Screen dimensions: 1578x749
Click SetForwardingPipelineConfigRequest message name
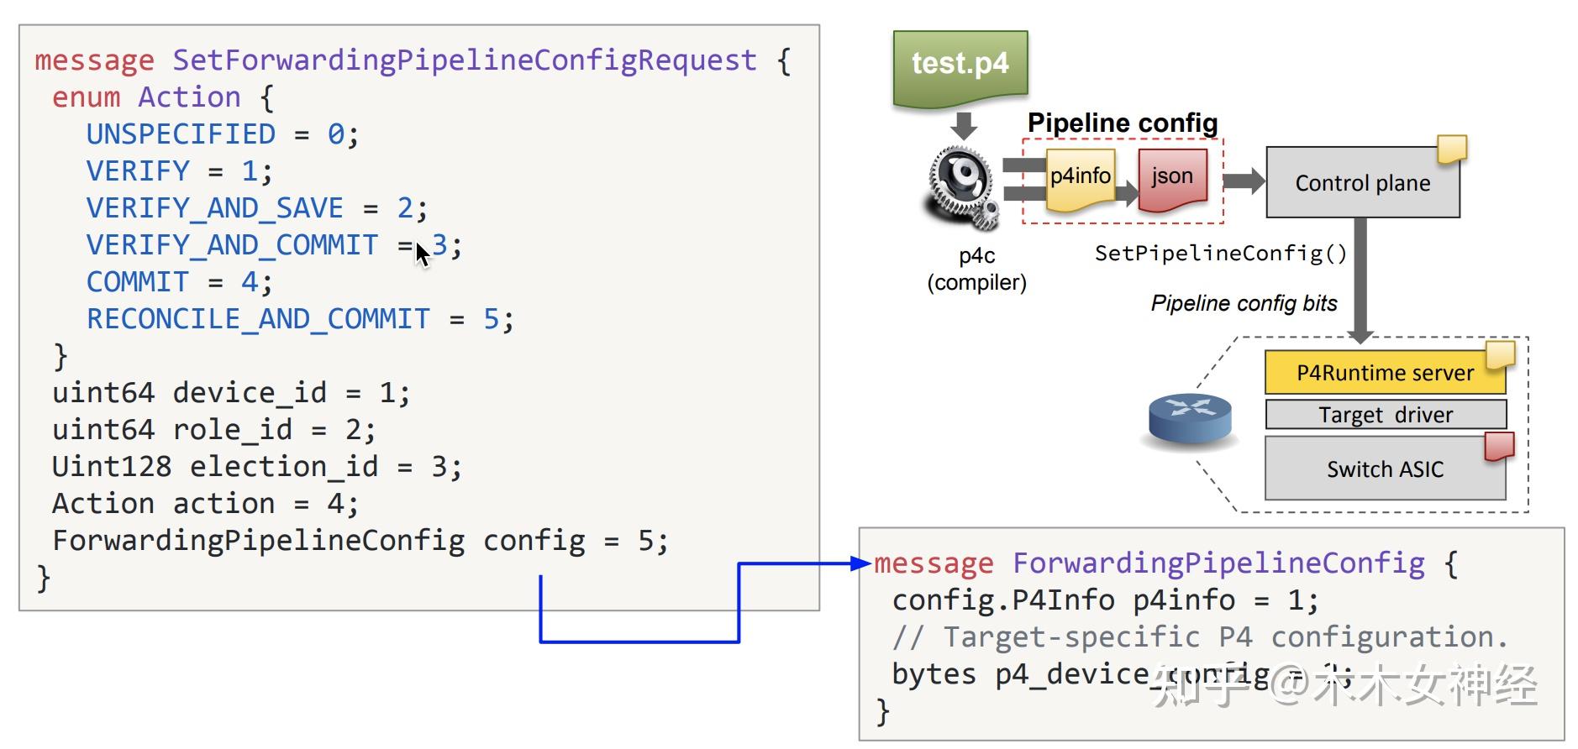(464, 60)
